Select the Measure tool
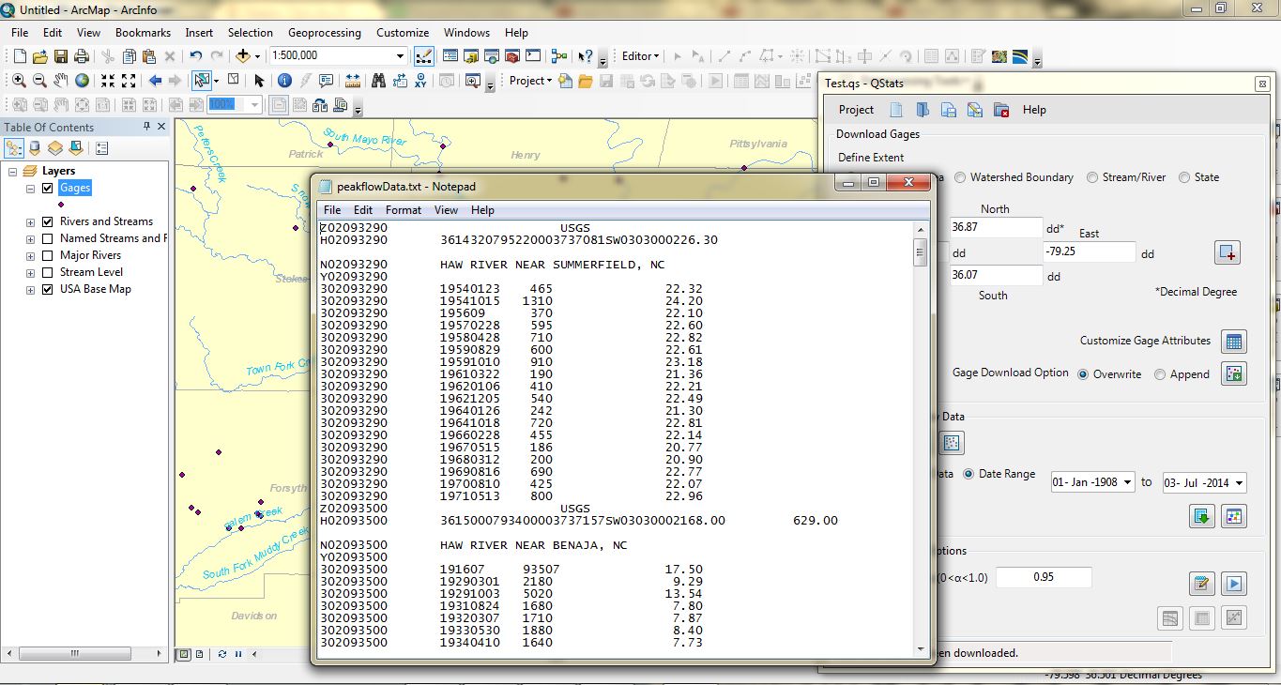This screenshot has width=1281, height=685. [354, 81]
